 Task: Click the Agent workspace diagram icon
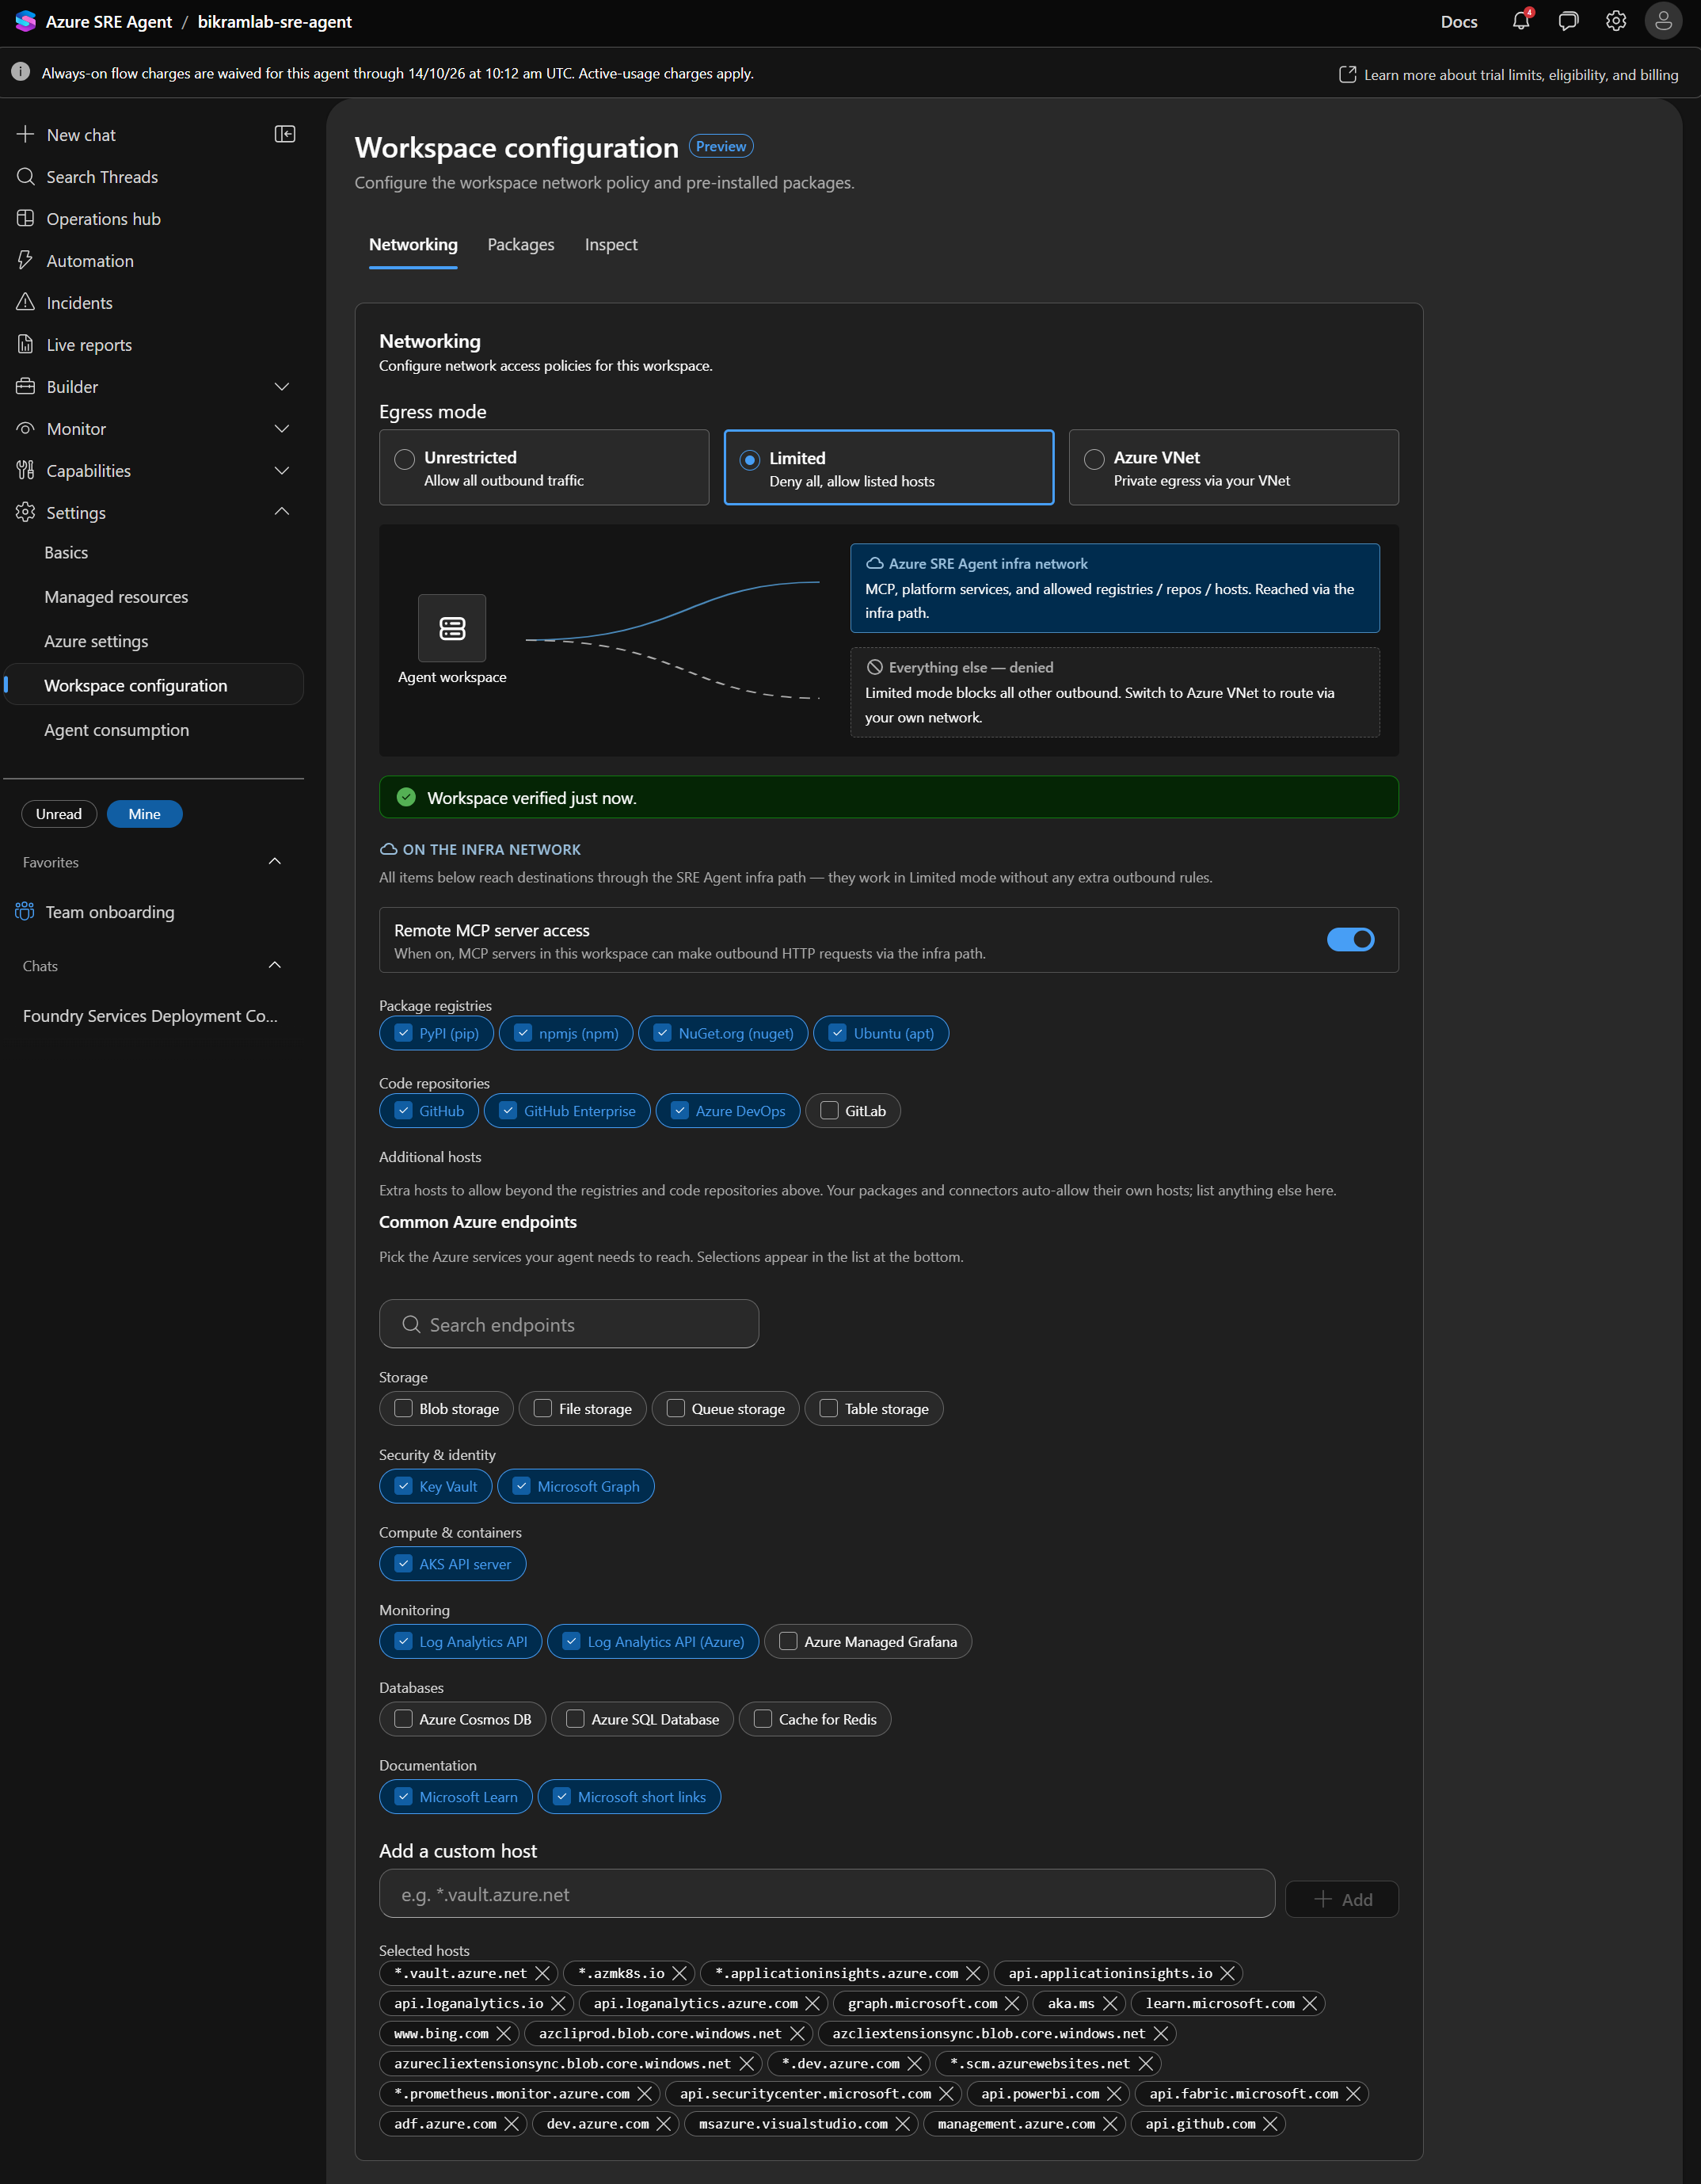[x=451, y=628]
